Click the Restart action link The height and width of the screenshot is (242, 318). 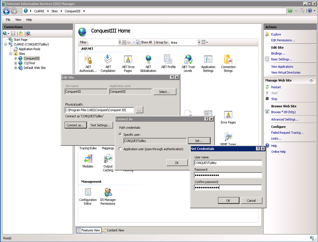click(276, 87)
